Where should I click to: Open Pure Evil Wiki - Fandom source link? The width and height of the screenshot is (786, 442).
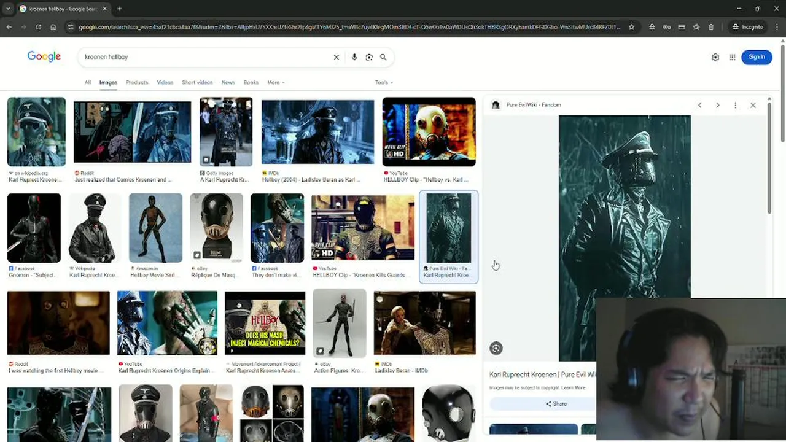pos(534,105)
